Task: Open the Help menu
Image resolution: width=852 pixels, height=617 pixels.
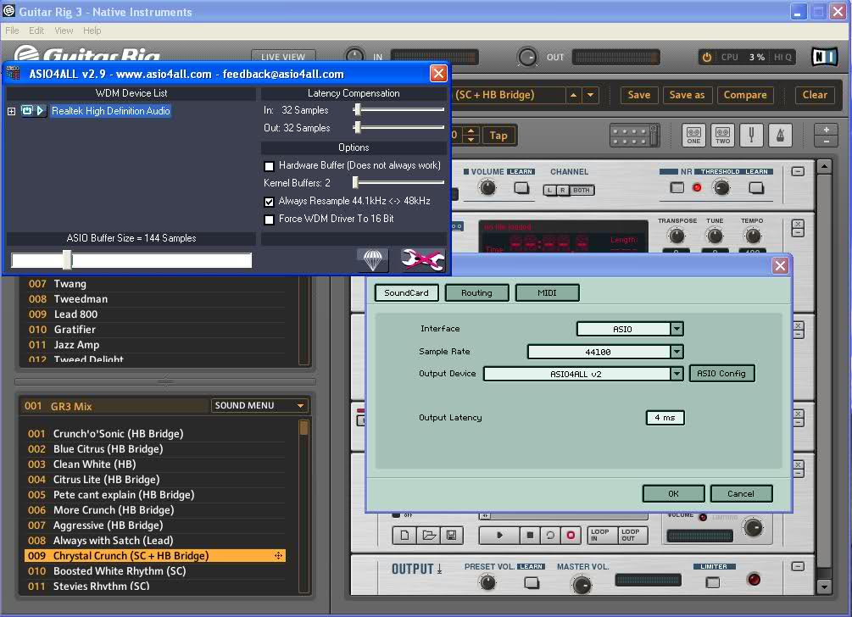Action: click(92, 31)
